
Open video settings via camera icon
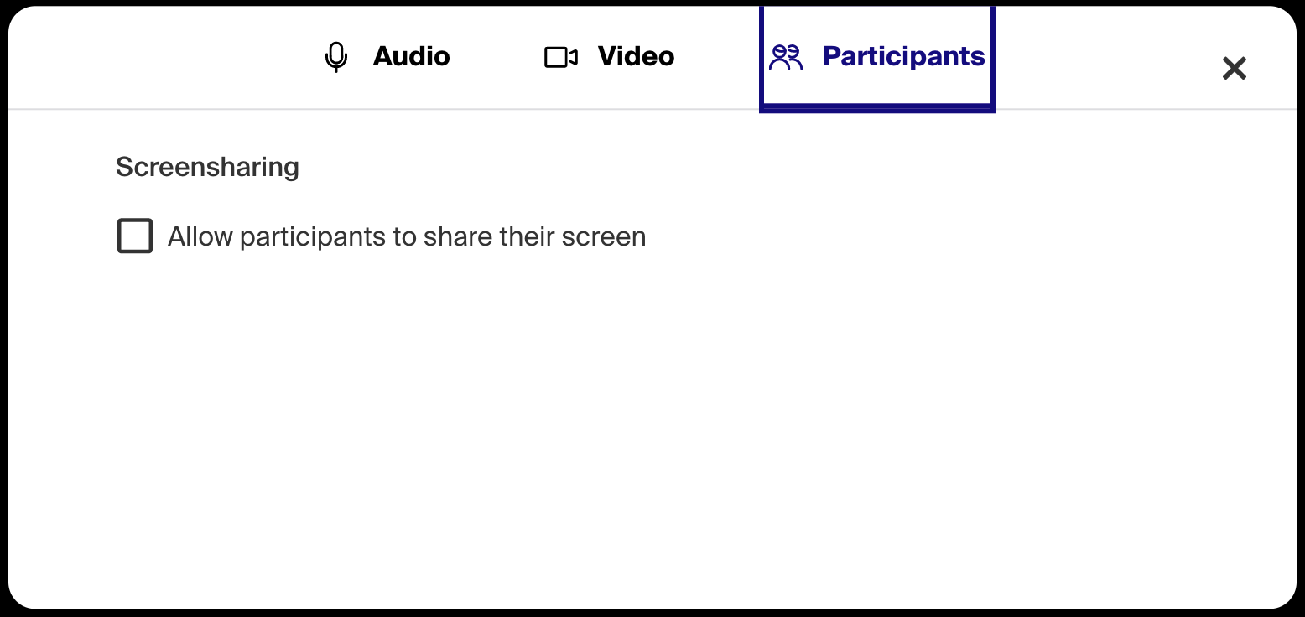(x=561, y=57)
